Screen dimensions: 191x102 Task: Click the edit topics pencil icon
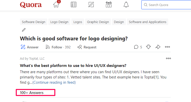pos(24,30)
